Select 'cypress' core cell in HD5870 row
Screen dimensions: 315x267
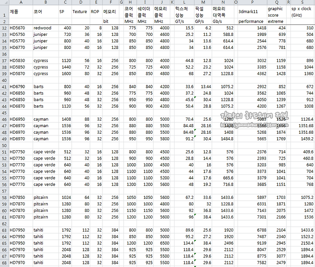pos(46,73)
